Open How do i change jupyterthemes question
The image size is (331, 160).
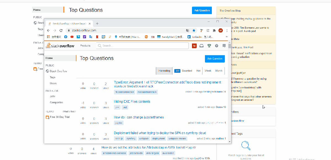pyautogui.click(x=139, y=117)
